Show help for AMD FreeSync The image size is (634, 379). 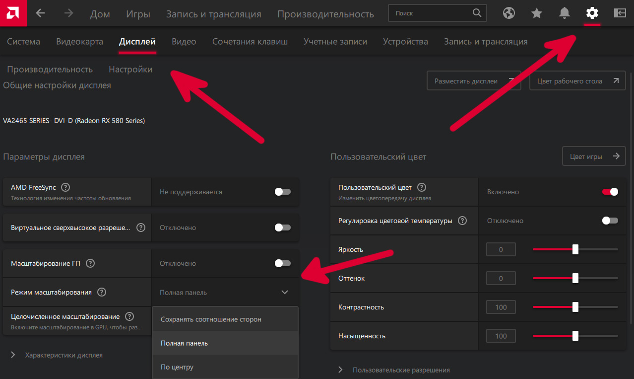(x=65, y=188)
